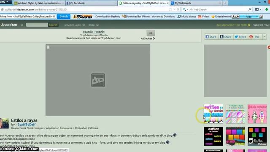
Task: Focus the toolbar search text field
Action: click(x=28, y=16)
